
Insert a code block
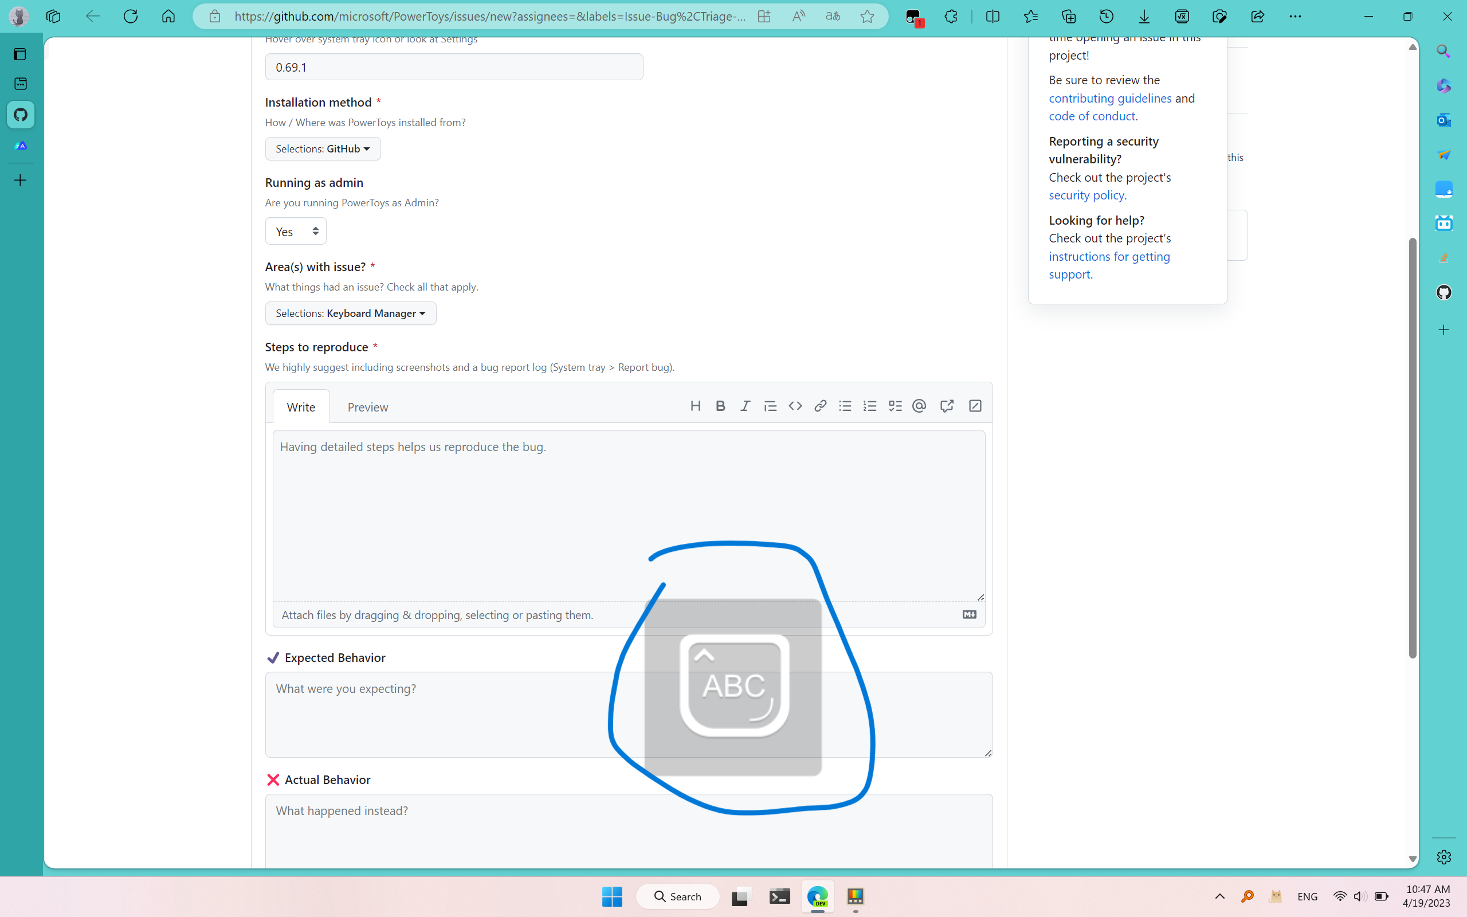pos(795,406)
